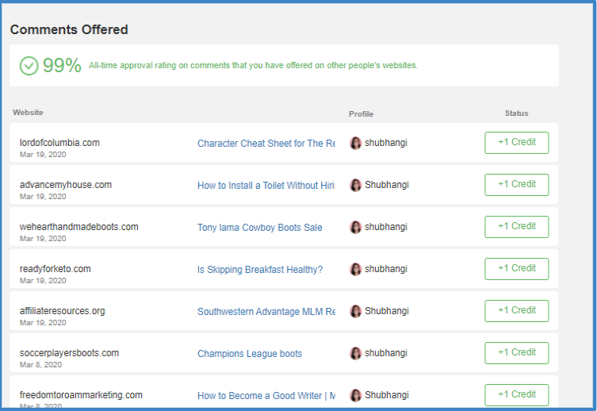The height and width of the screenshot is (411, 597).
Task: Click the +1 Credit button for lordofcolumbia.com
Action: 517,143
